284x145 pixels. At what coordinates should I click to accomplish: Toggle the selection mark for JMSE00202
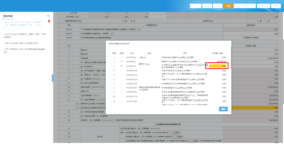pos(121,66)
